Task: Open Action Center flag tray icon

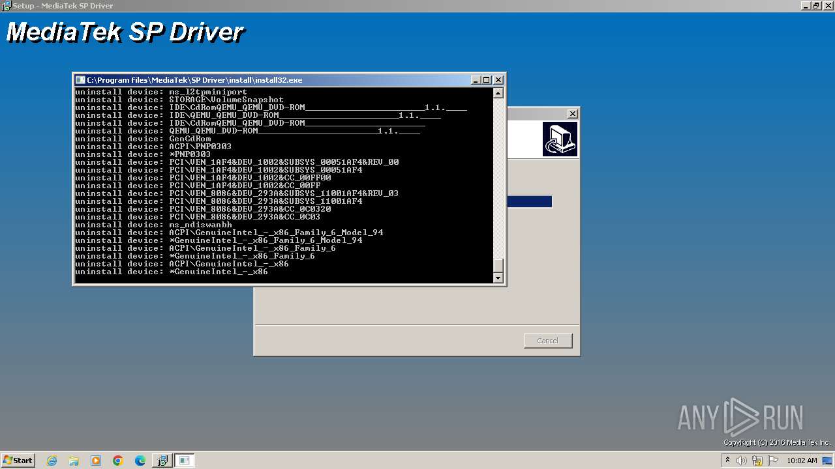Action: coord(773,461)
